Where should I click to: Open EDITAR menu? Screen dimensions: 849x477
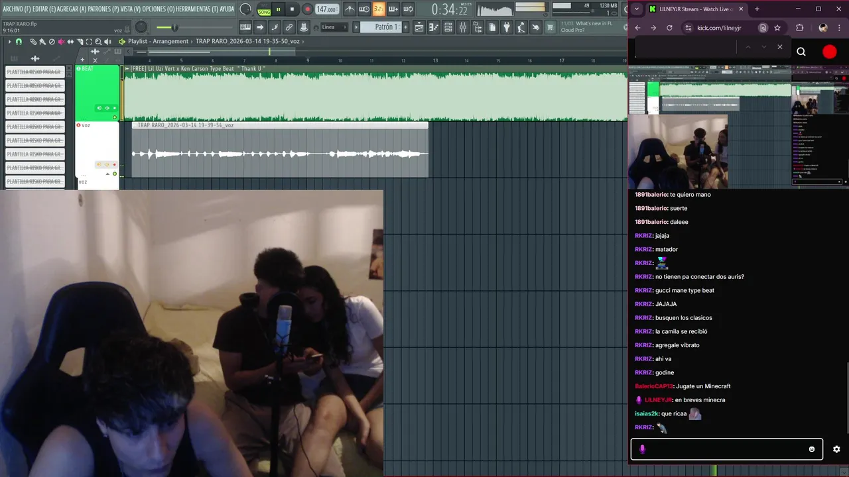point(44,9)
